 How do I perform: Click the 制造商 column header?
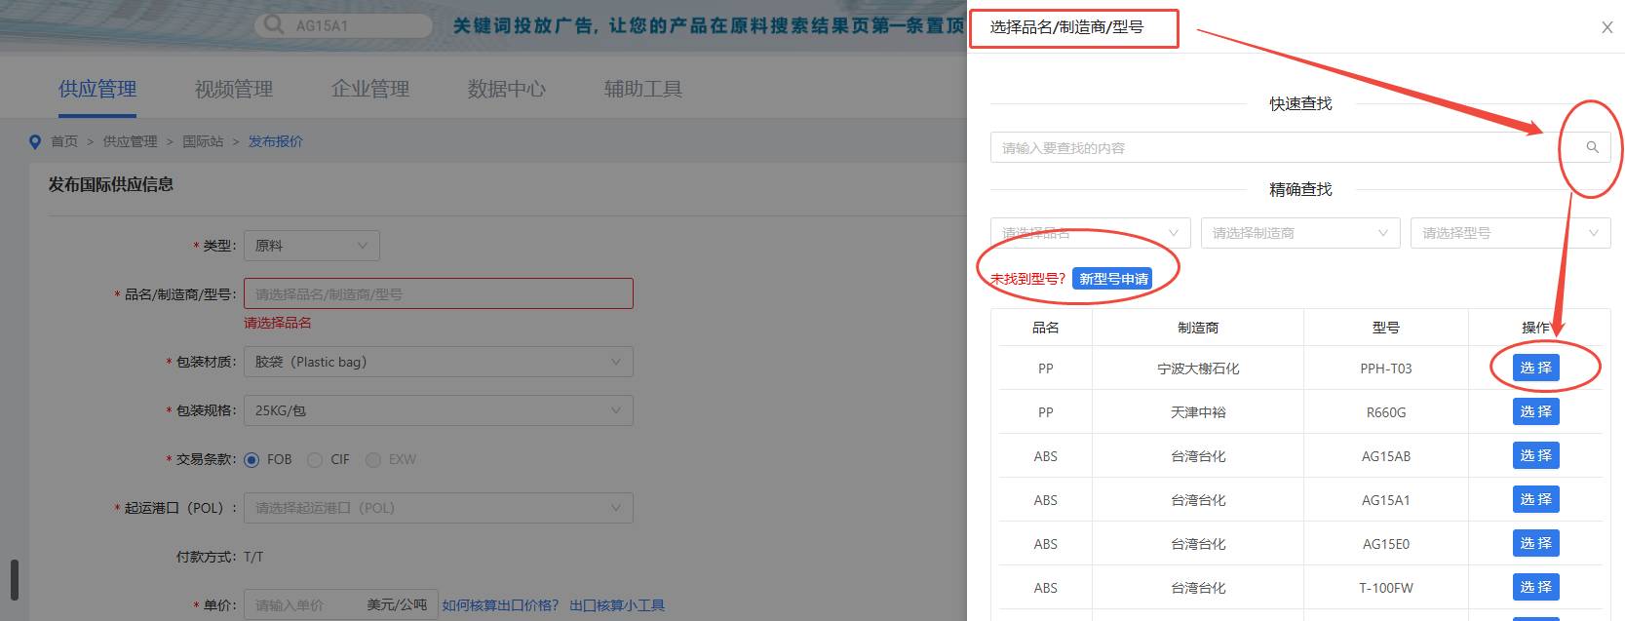tap(1198, 328)
